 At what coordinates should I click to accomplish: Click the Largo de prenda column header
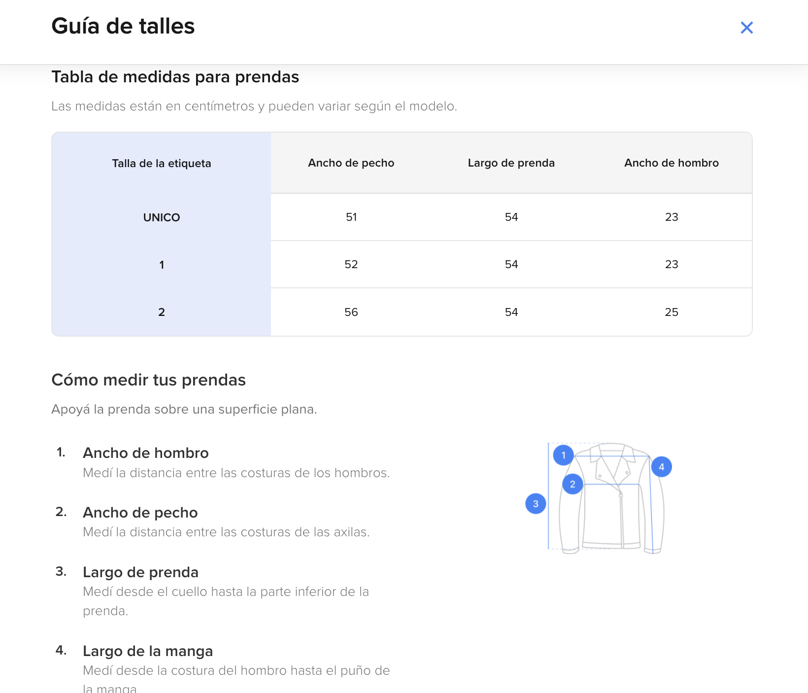click(x=511, y=163)
